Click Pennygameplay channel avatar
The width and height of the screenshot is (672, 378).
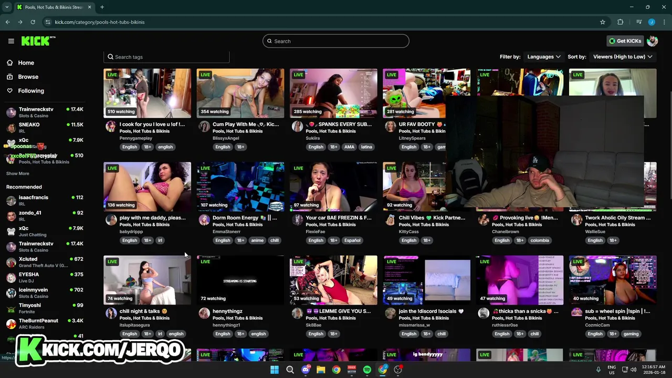(x=111, y=126)
